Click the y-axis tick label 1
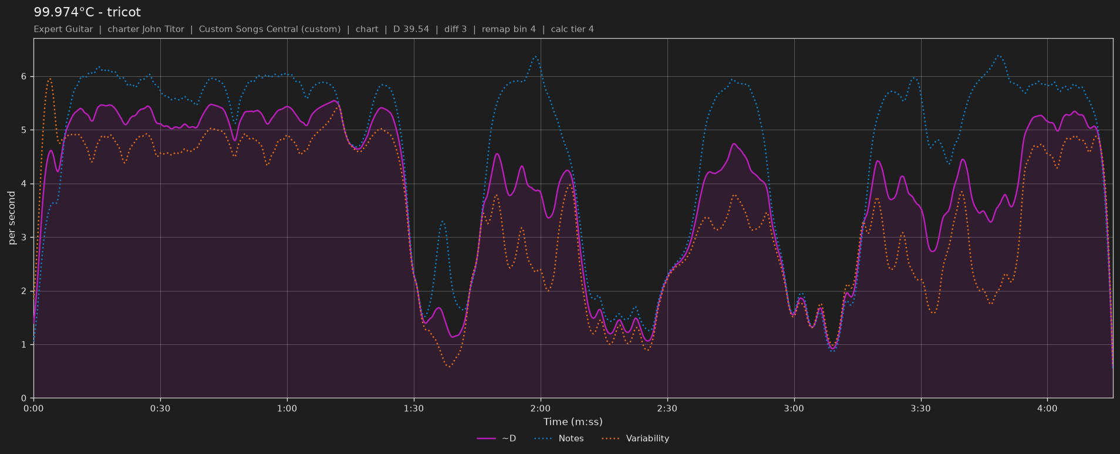 click(24, 345)
